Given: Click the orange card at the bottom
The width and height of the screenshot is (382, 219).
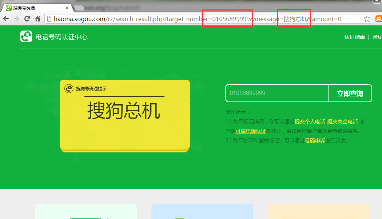Looking at the screenshot, I should pyautogui.click(x=319, y=211).
